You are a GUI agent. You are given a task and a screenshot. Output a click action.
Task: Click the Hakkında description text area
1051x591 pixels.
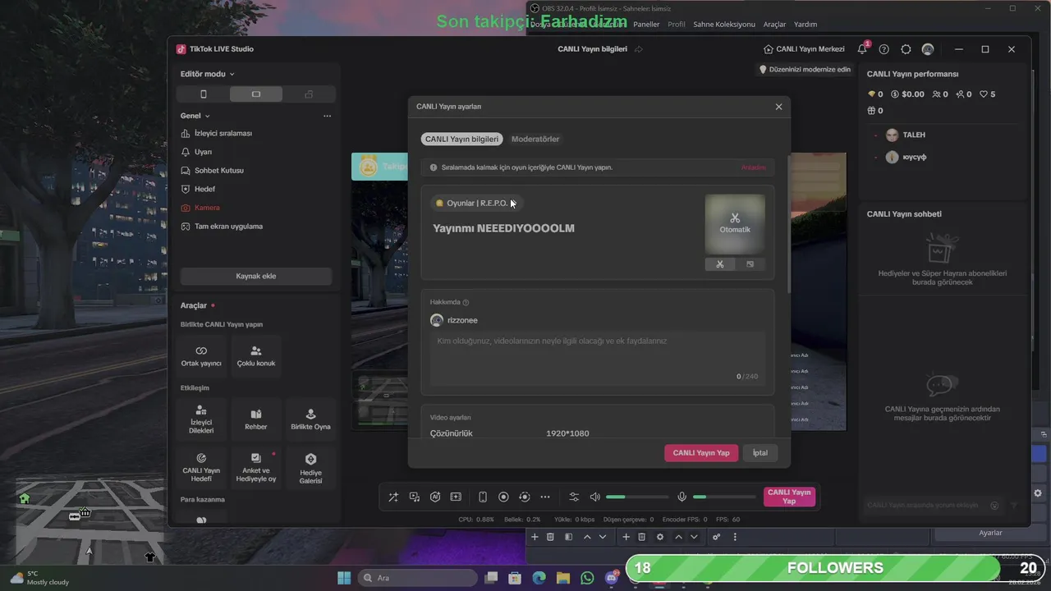pyautogui.click(x=598, y=358)
